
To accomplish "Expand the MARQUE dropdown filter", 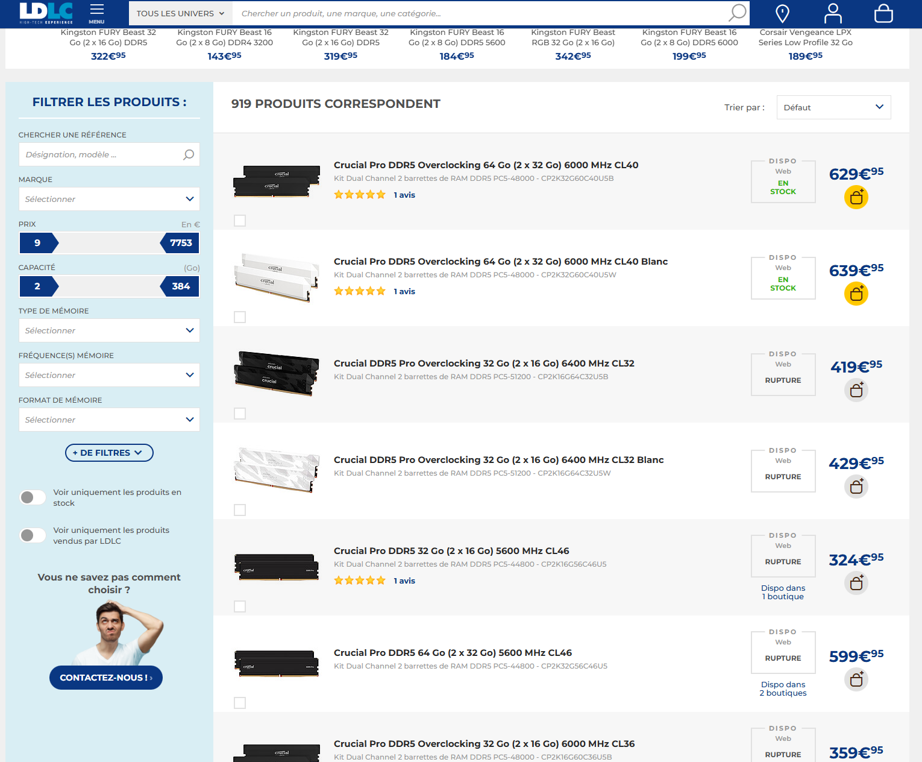I will tap(109, 199).
